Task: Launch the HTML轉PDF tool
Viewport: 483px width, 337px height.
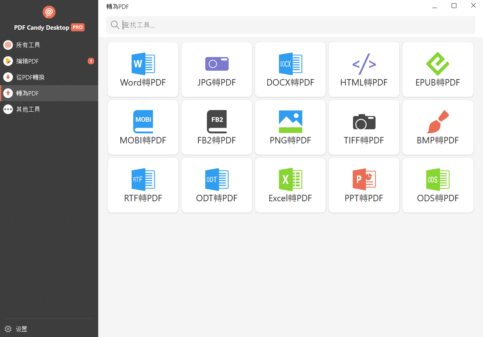Action: coord(364,69)
